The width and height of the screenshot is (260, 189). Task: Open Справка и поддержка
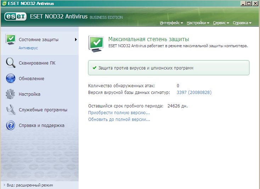(41, 125)
